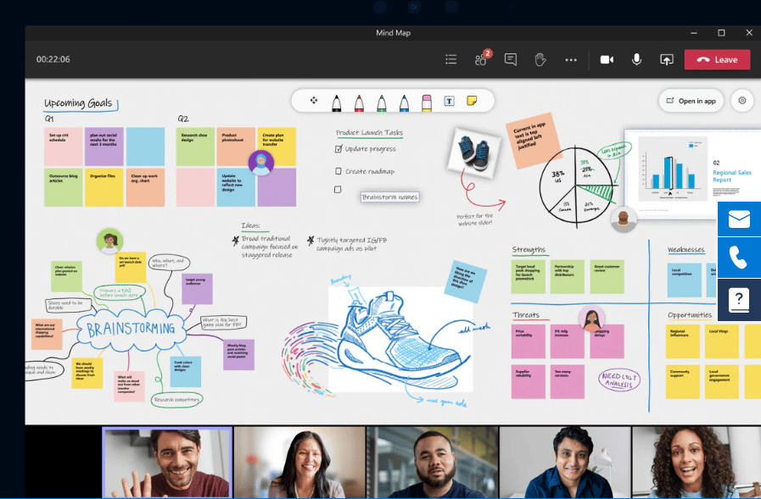This screenshot has height=499, width=761.
Task: Pick the red pen
Action: coord(359,103)
